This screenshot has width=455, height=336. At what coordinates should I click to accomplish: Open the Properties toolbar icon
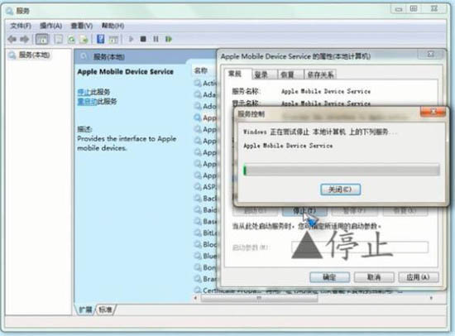59,39
